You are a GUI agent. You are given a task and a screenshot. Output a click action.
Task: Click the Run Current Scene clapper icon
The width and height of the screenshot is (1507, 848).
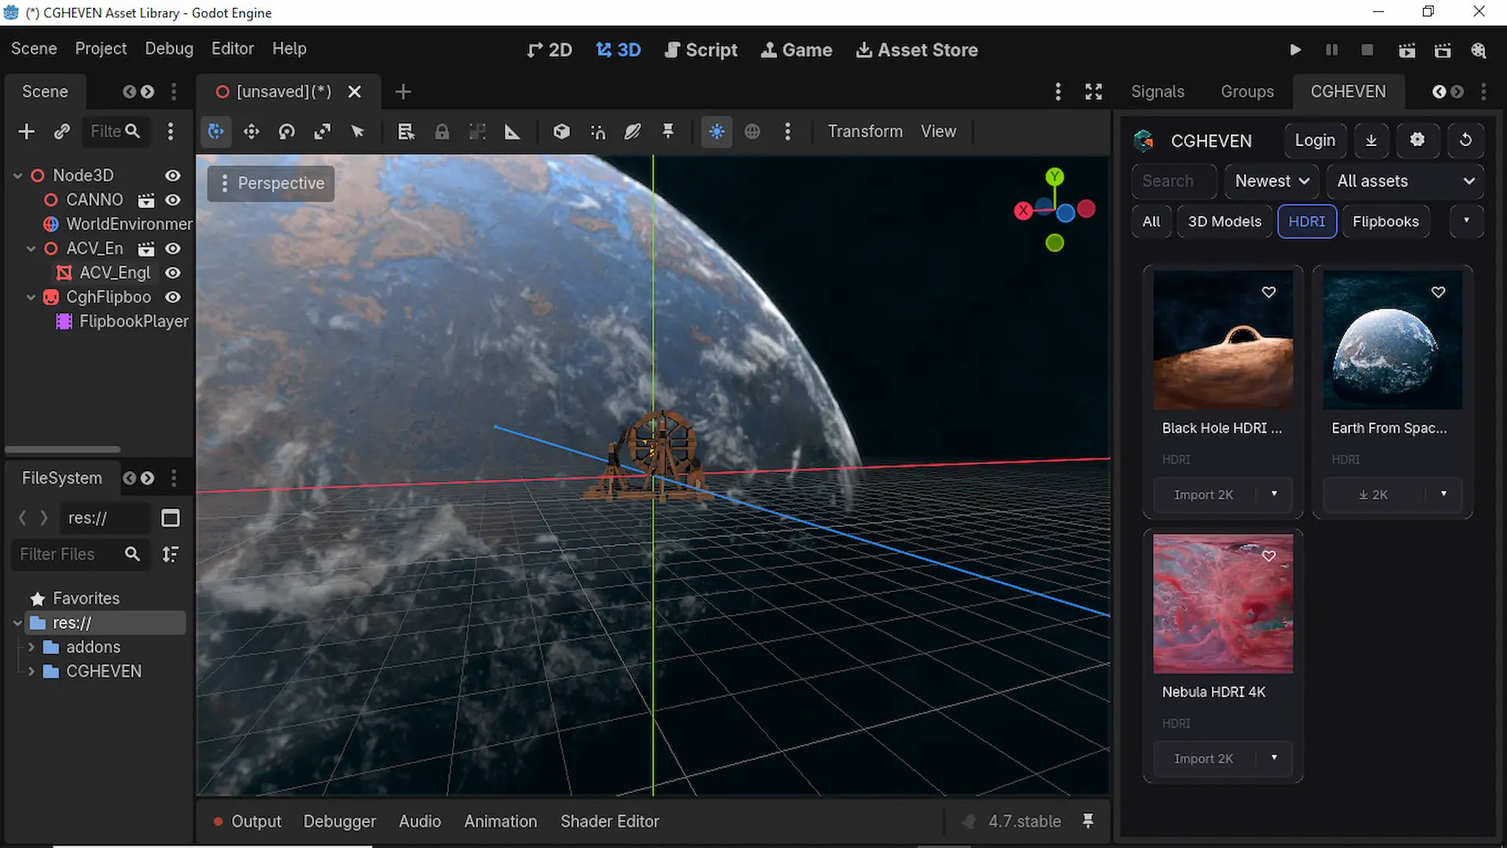point(1407,50)
